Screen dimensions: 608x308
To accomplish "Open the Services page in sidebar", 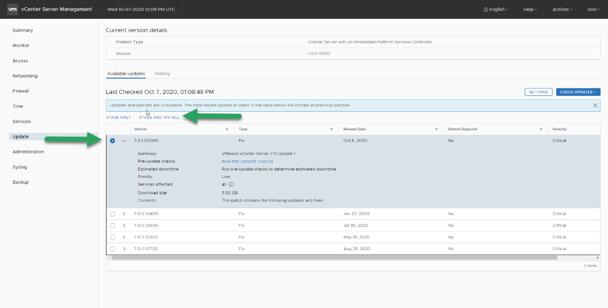I will [21, 122].
